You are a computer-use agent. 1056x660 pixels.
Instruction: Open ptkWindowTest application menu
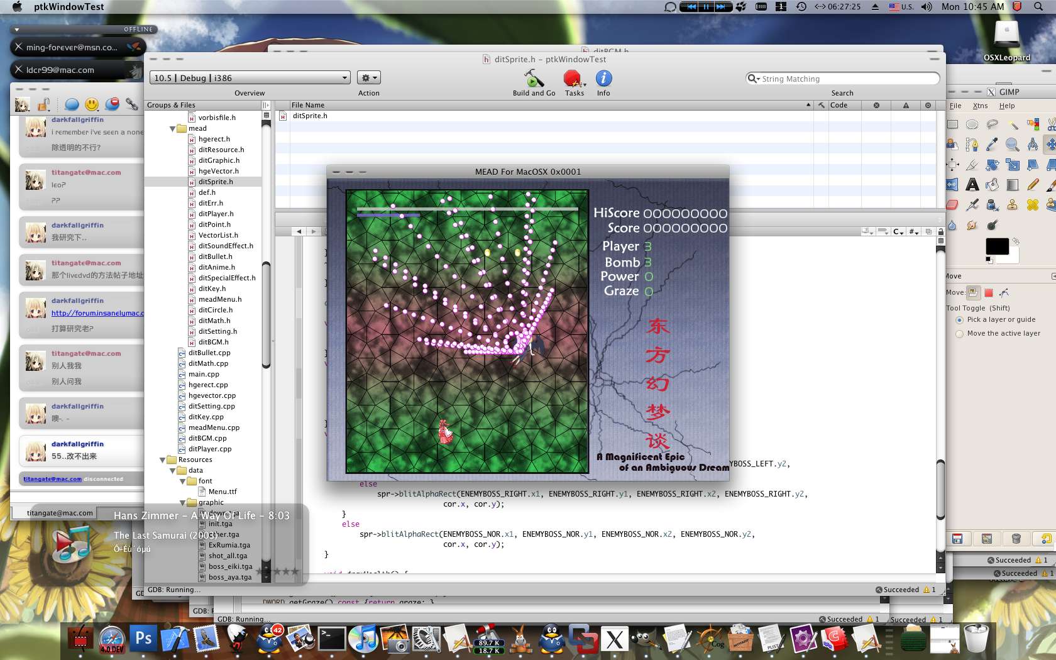tap(69, 7)
